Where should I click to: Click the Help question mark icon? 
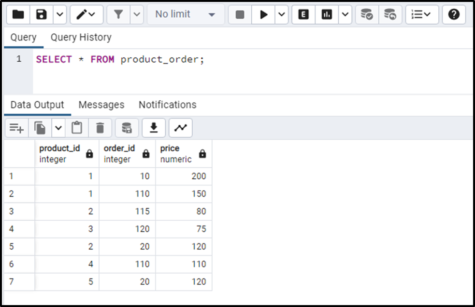[454, 14]
